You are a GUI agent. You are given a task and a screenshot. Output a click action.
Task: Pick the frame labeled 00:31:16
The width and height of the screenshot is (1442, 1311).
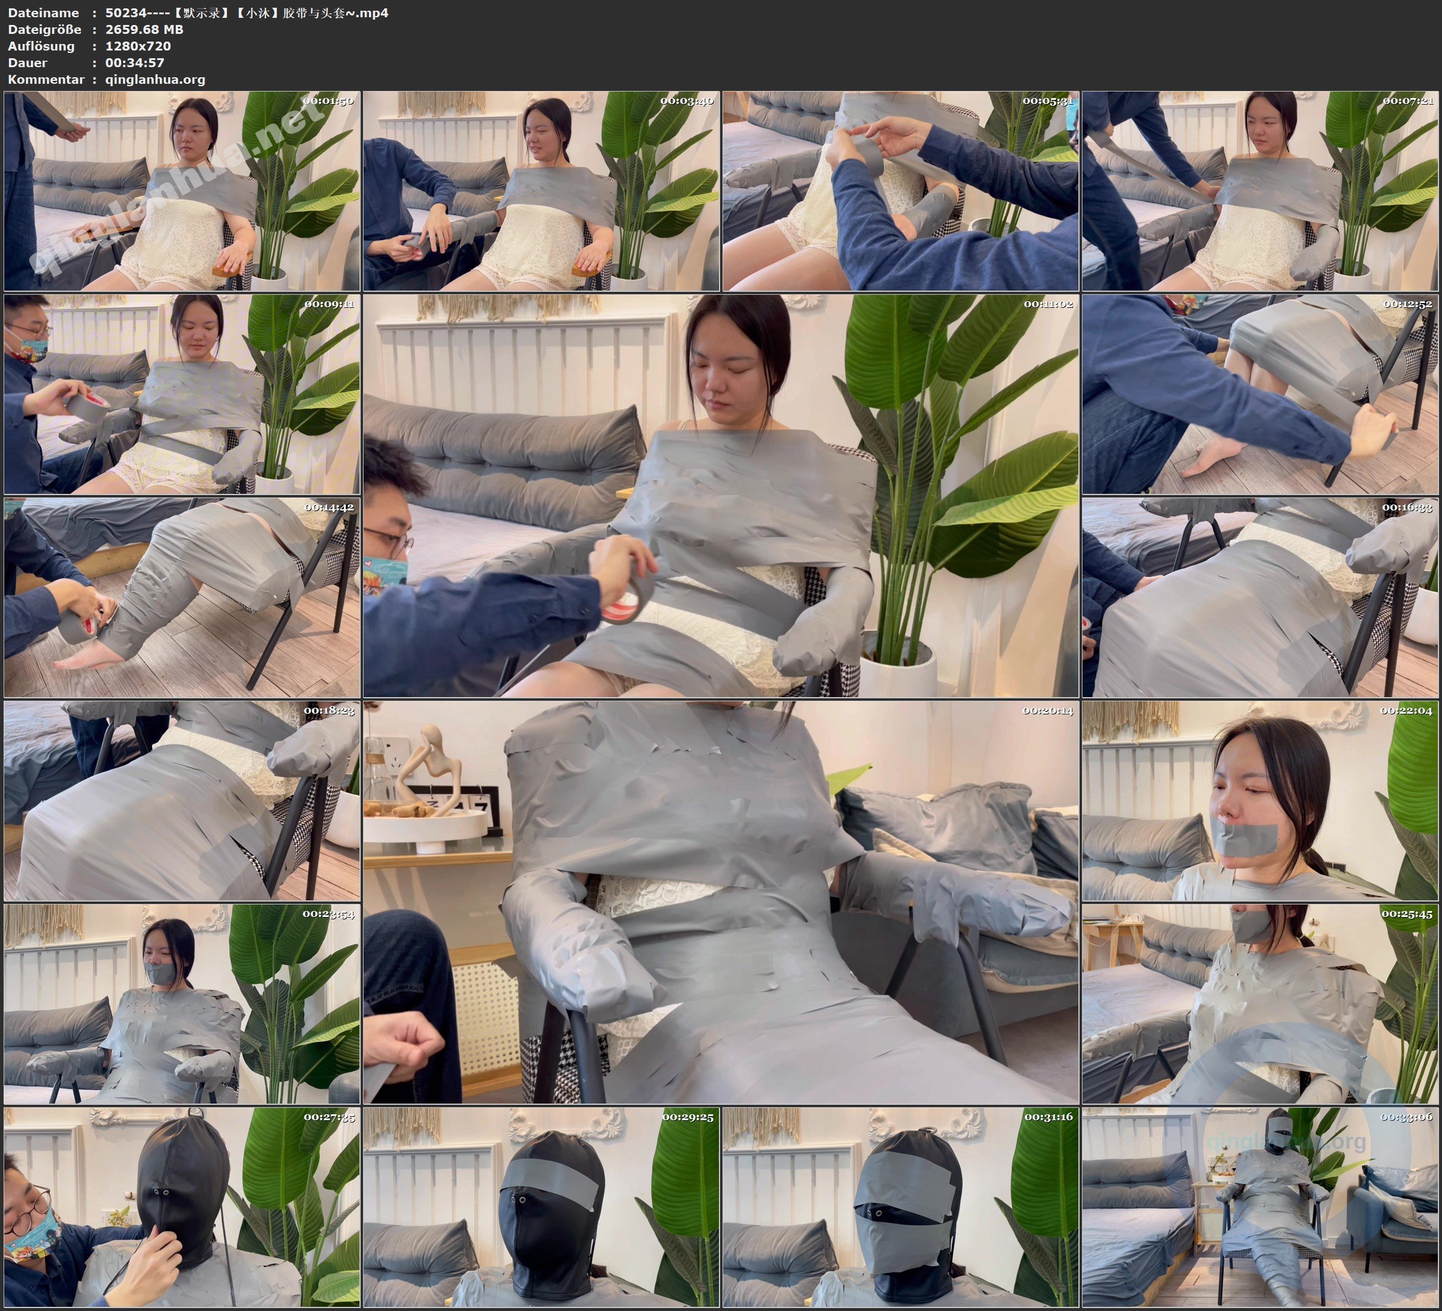point(901,1207)
